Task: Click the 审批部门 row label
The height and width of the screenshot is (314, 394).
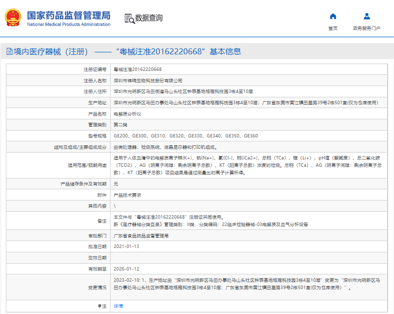Action: (x=97, y=236)
